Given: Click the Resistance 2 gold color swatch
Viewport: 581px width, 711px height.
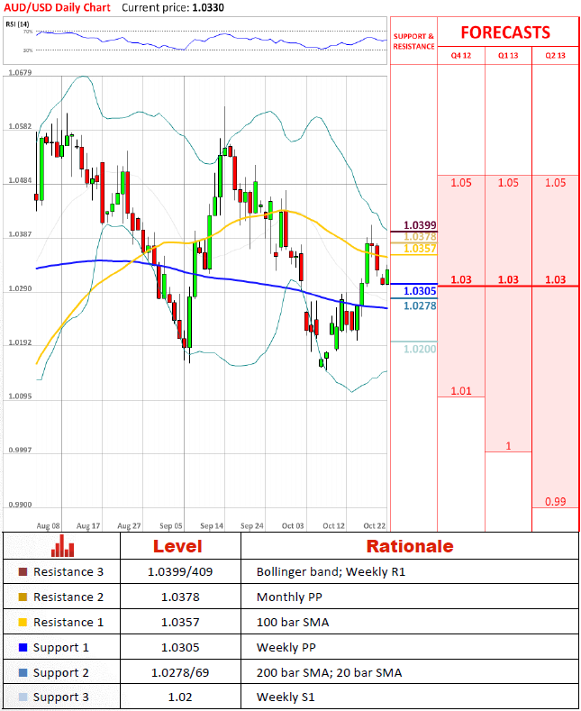Looking at the screenshot, I should [x=23, y=597].
